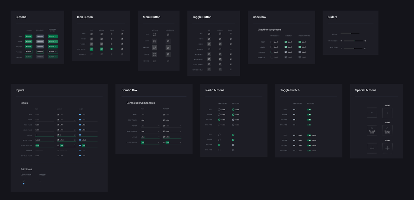
Task: Click the medium hover icon button
Action: pos(102,39)
